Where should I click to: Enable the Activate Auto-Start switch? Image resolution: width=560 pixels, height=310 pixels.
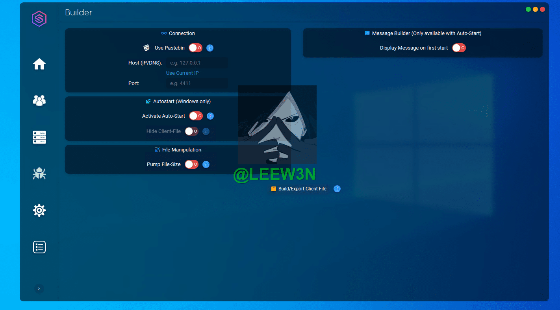pos(196,116)
